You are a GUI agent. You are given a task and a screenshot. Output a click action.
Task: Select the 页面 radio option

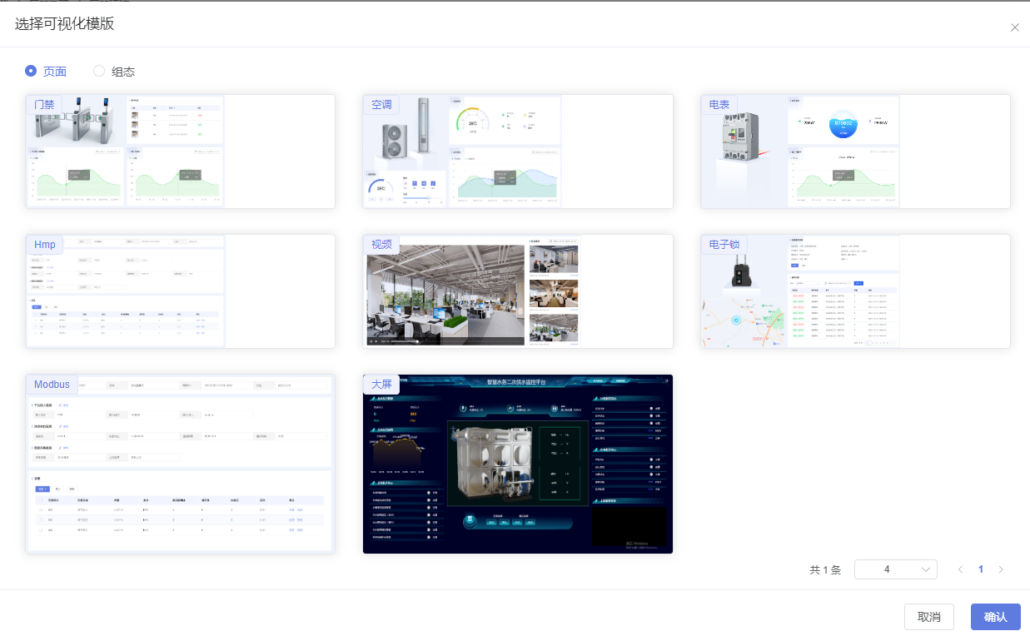pyautogui.click(x=31, y=72)
